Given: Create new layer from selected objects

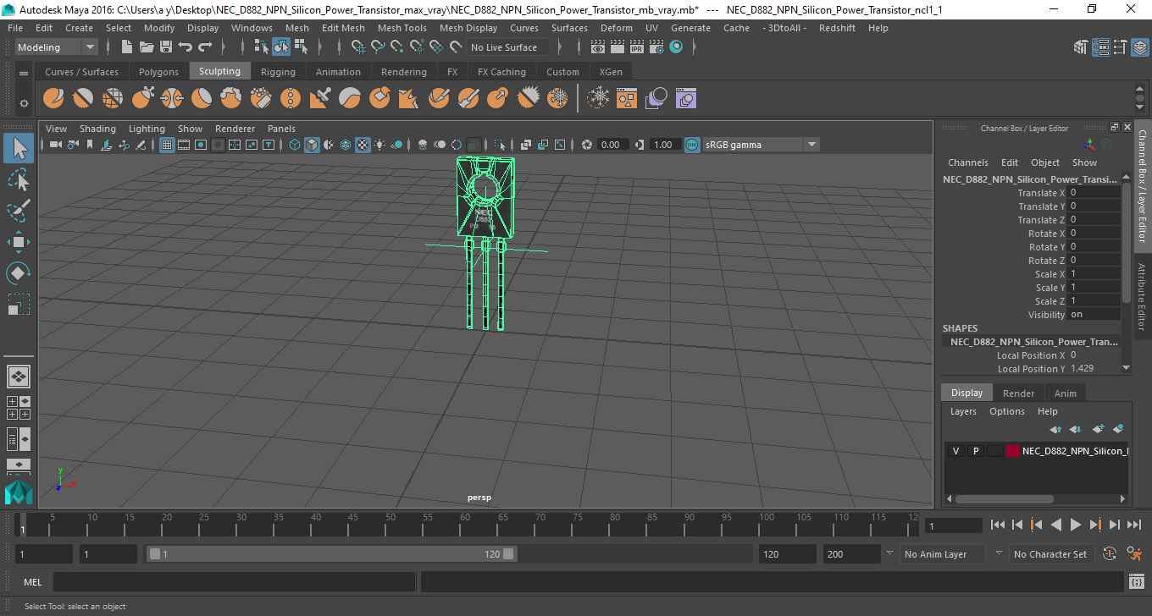Looking at the screenshot, I should 1118,429.
